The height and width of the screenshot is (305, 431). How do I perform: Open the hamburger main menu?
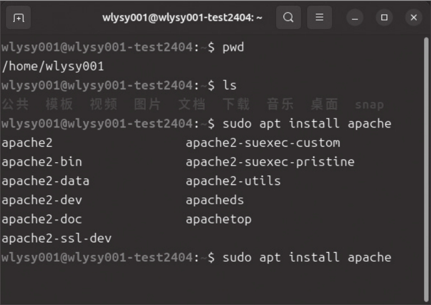(319, 18)
